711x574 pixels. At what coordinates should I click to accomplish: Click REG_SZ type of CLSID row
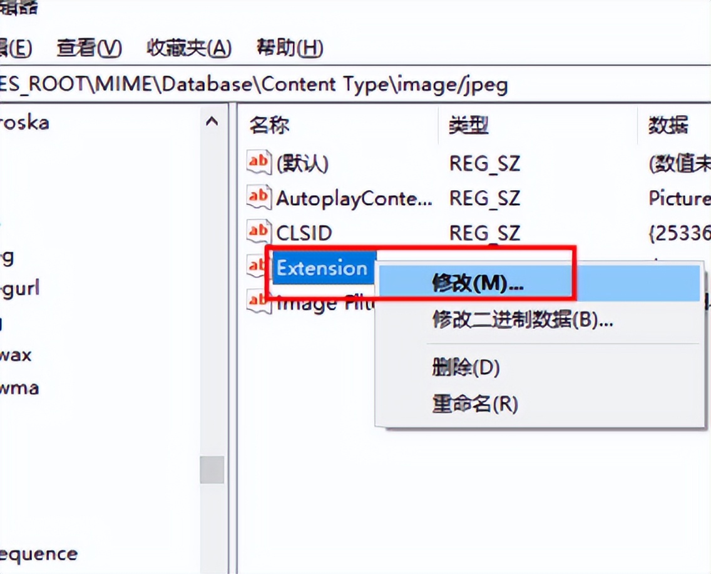coord(484,233)
